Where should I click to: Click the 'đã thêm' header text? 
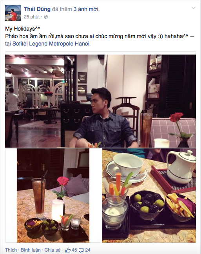62,9
